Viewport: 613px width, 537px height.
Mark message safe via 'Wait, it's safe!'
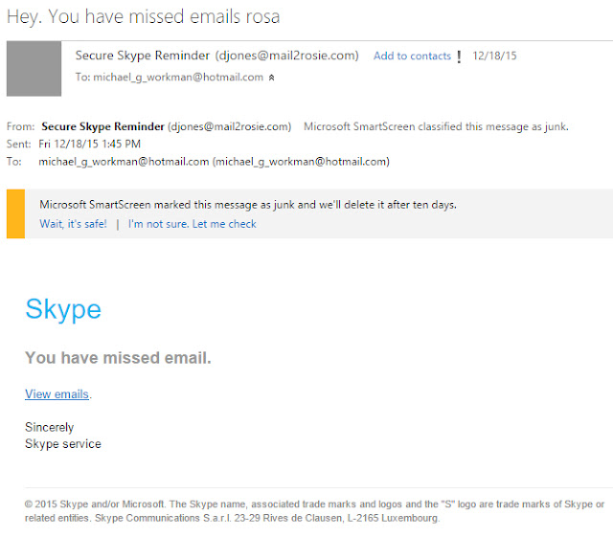pos(73,224)
